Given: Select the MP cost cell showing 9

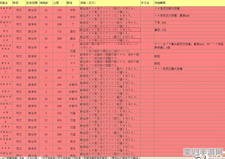Looking at the screenshot, I should [46, 56].
